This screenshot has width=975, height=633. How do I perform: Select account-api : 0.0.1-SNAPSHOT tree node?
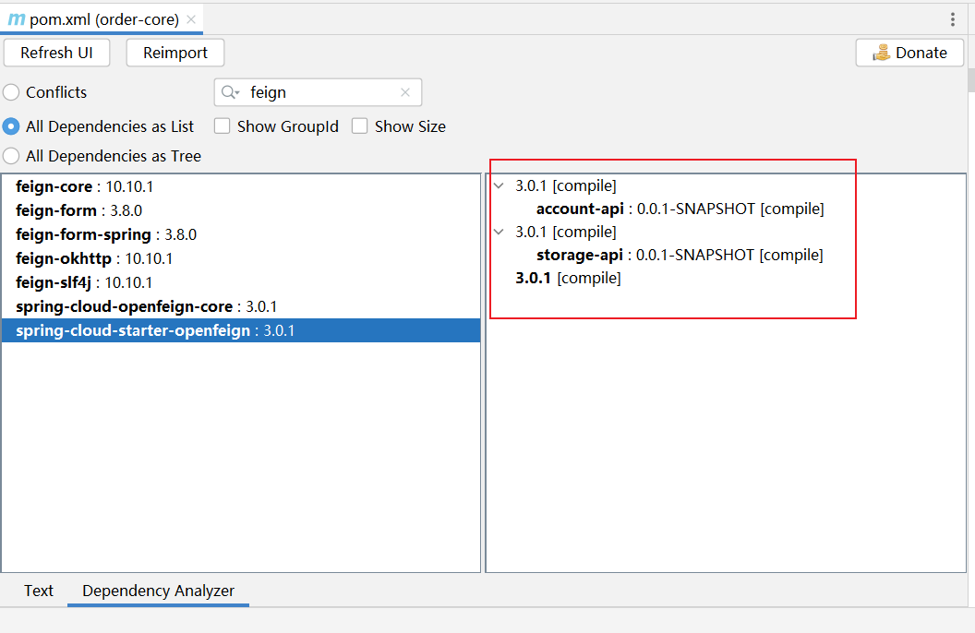tap(680, 209)
